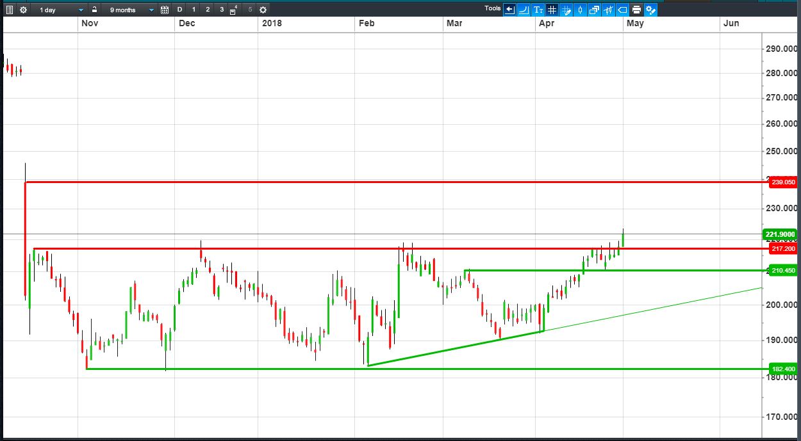Click the Mar label on the time axis
The width and height of the screenshot is (801, 441).
point(454,23)
